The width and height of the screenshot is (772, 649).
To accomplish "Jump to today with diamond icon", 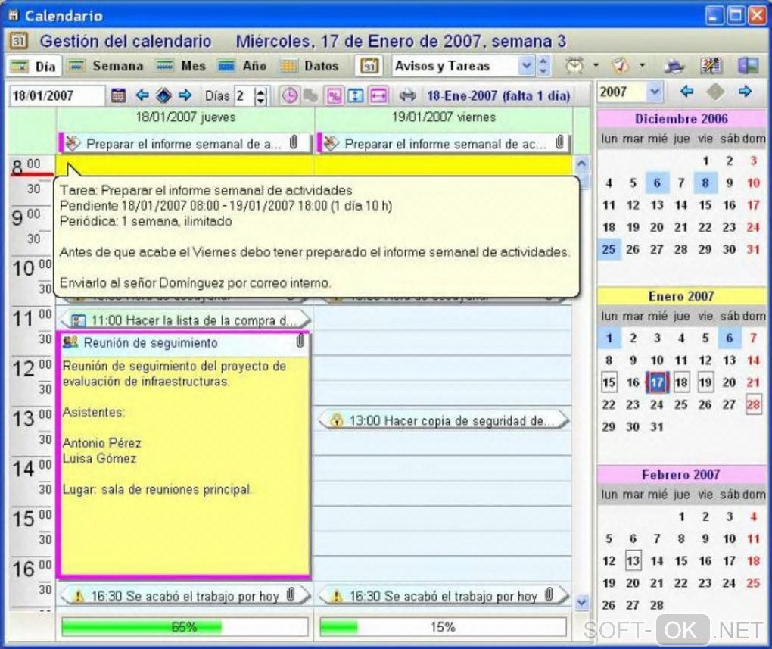I will pos(163,95).
